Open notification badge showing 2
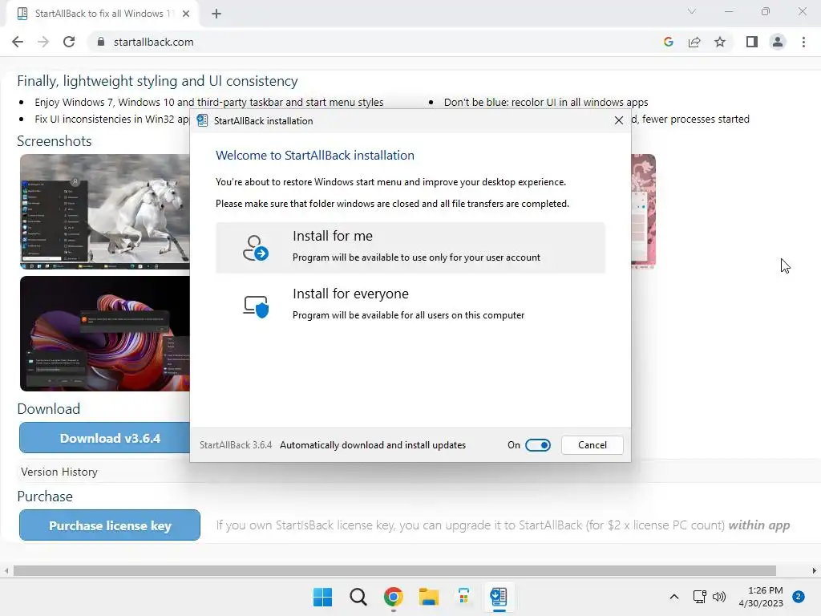821x616 pixels. point(799,597)
